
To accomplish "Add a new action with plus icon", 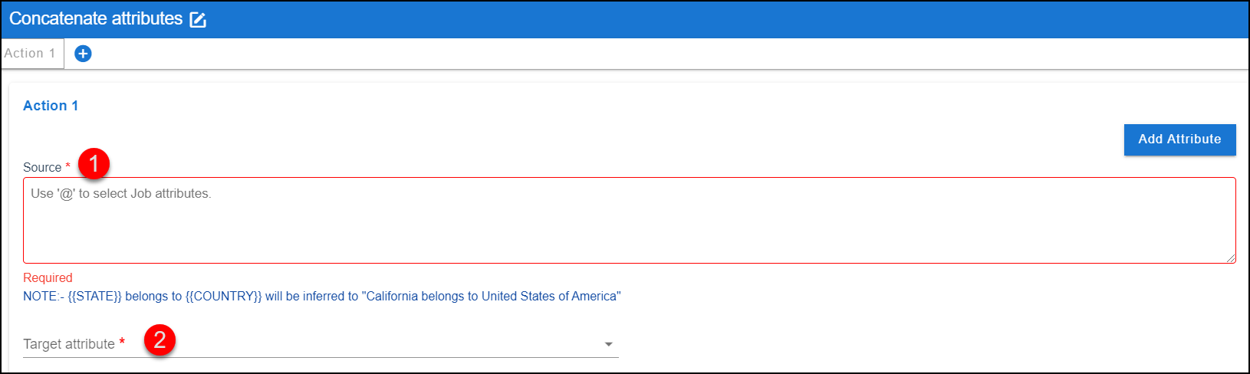I will click(x=83, y=54).
